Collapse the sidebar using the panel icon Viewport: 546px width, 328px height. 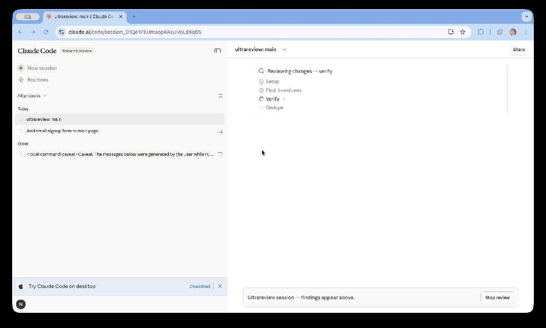click(218, 51)
